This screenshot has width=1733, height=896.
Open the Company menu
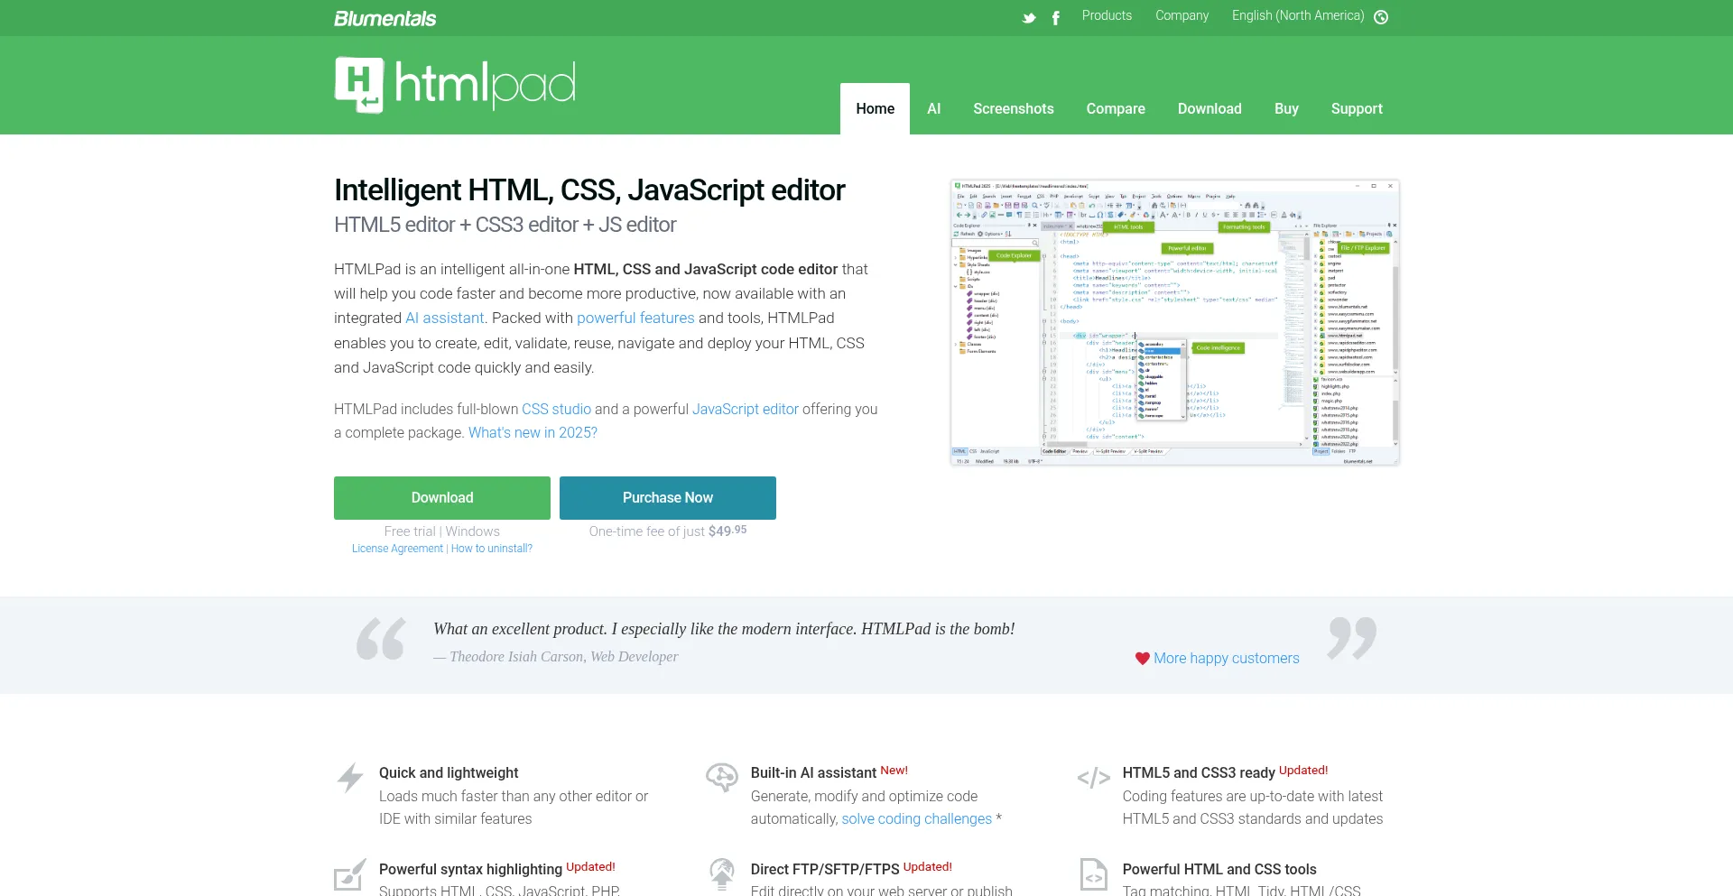tap(1182, 15)
